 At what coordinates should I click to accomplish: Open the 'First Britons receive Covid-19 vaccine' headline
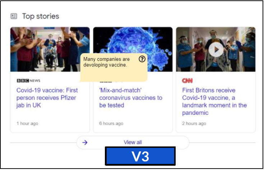214,101
